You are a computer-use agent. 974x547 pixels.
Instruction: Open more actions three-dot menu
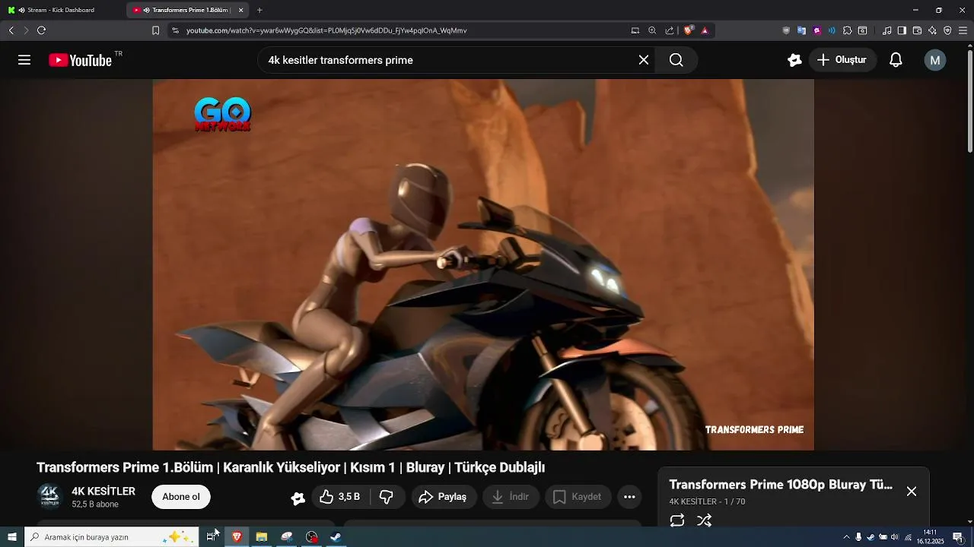[629, 497]
